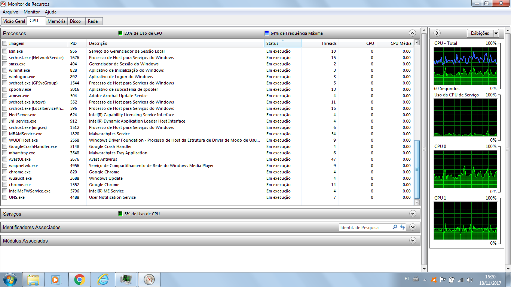Click the CPU 1 graph
This screenshot has height=287, width=511.
(465, 221)
